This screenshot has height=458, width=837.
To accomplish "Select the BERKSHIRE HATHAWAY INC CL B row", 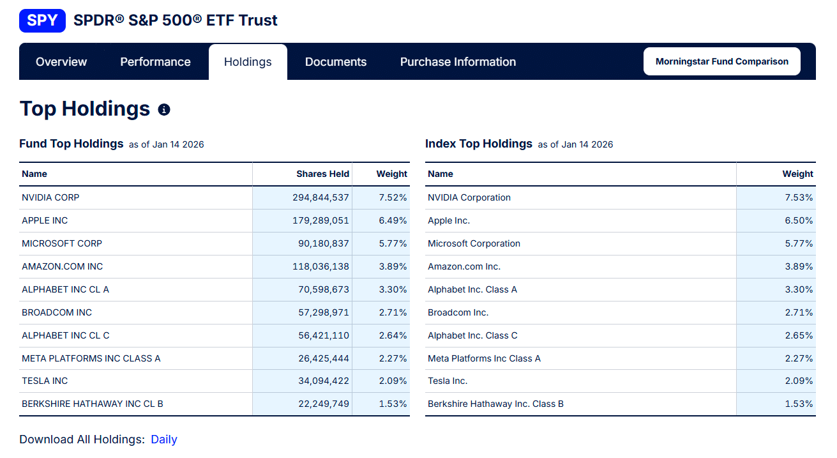I will (x=93, y=404).
